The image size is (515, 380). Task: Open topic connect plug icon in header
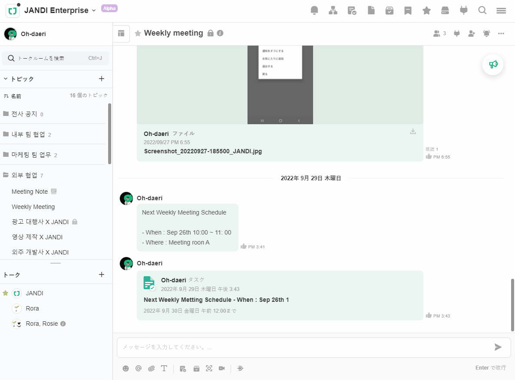coord(457,33)
